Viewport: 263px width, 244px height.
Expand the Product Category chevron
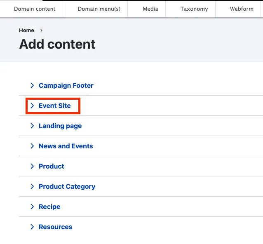(x=32, y=186)
